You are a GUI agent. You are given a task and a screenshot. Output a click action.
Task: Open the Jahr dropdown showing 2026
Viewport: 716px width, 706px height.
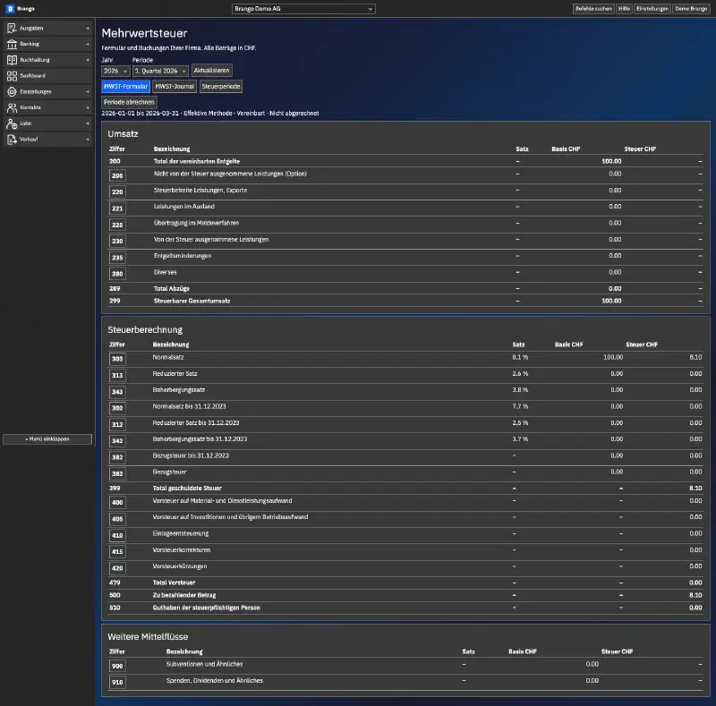click(115, 71)
